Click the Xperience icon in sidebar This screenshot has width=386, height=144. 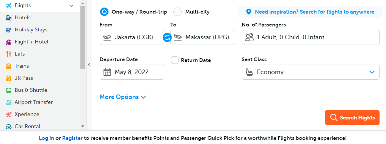tap(9, 114)
